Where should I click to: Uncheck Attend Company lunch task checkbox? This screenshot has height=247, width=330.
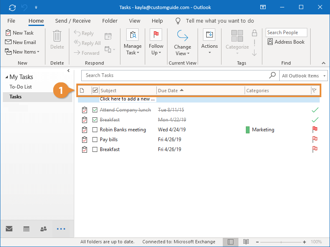(x=95, y=110)
